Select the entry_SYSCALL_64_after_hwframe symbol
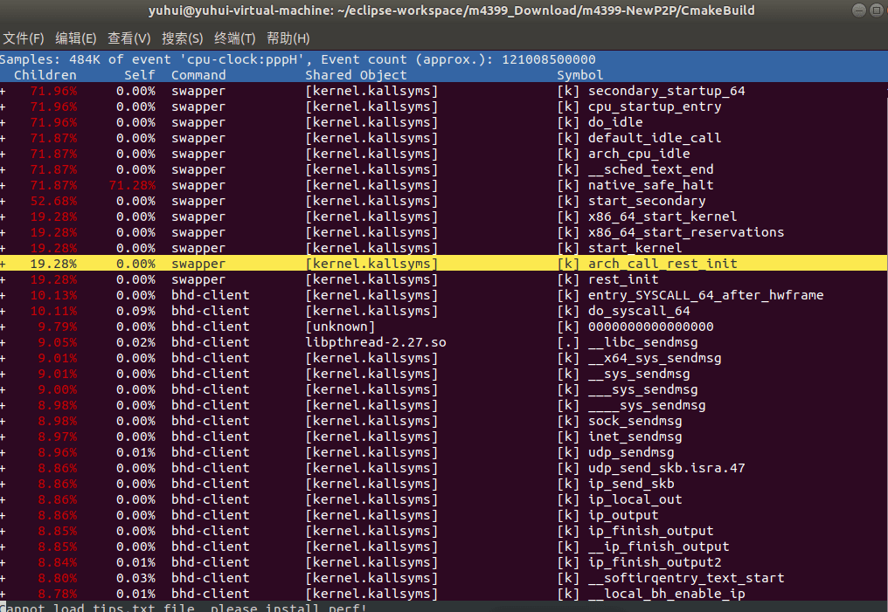The image size is (888, 612). 705,295
